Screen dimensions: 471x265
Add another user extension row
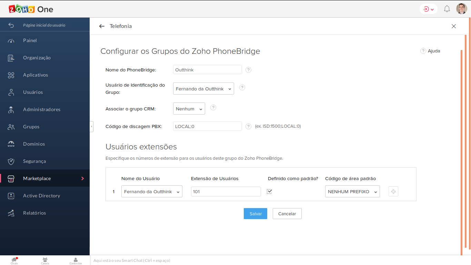tap(393, 192)
